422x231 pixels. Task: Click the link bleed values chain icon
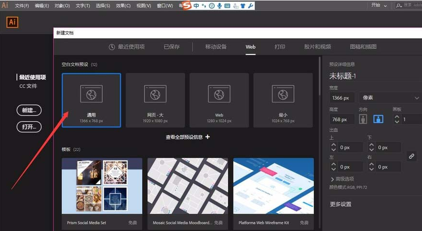[411, 156]
